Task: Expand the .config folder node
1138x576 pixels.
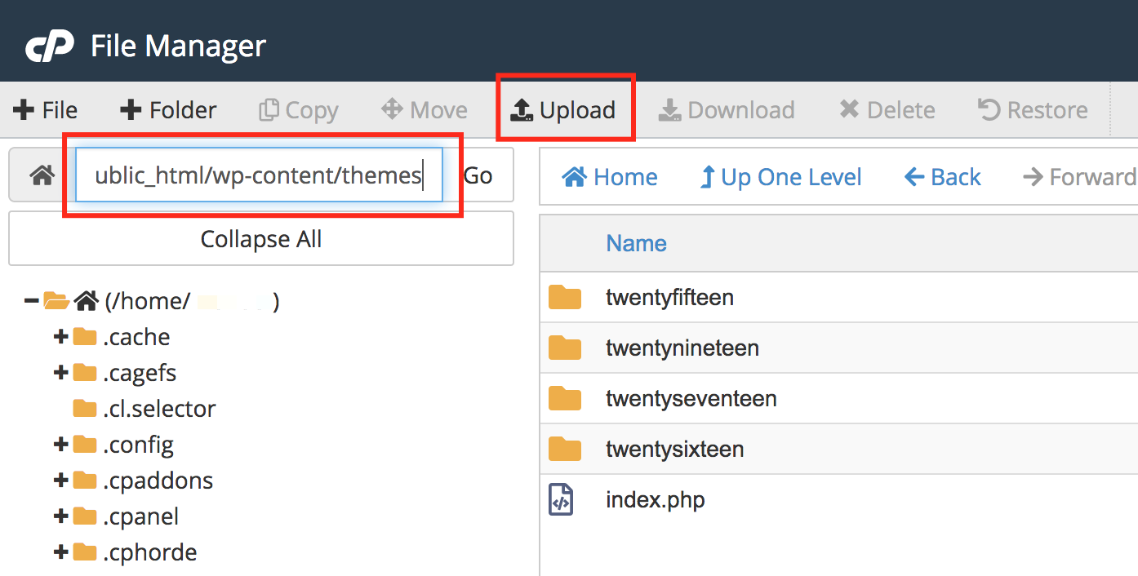Action: (60, 445)
